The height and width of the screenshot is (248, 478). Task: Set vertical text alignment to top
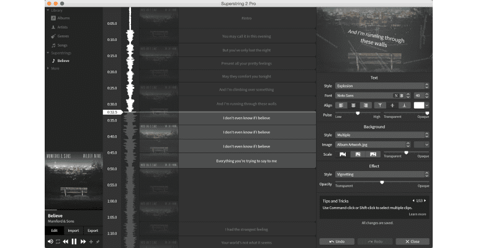coord(380,105)
